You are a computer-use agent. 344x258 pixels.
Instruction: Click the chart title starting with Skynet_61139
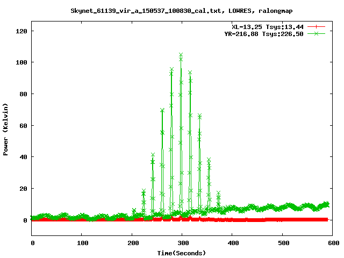pyautogui.click(x=182, y=10)
